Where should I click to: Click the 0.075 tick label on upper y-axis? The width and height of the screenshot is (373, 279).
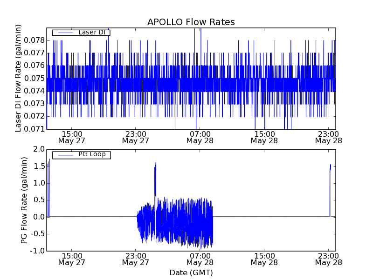tap(34, 78)
